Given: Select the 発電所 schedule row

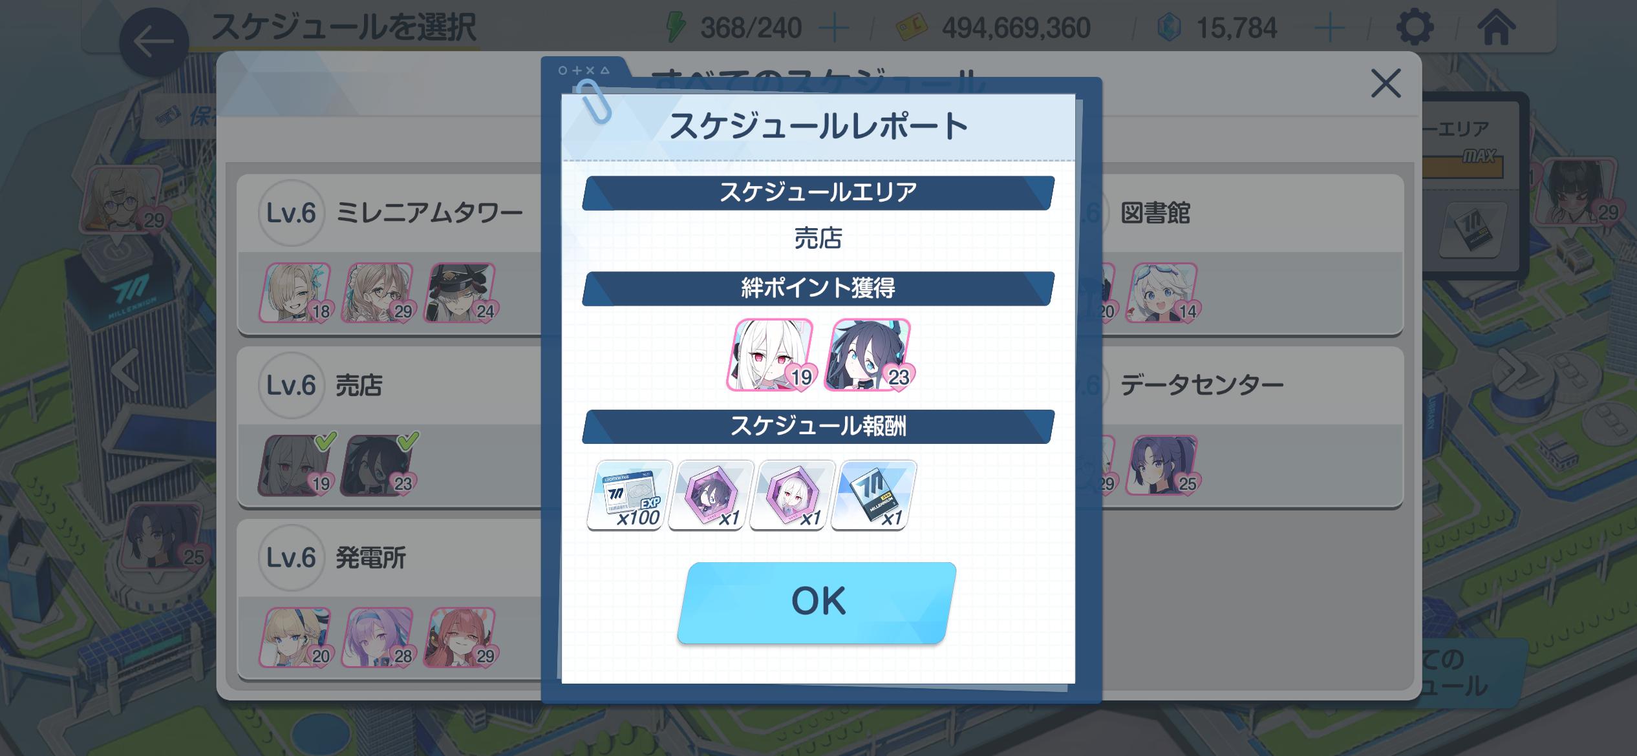Looking at the screenshot, I should click(x=389, y=599).
